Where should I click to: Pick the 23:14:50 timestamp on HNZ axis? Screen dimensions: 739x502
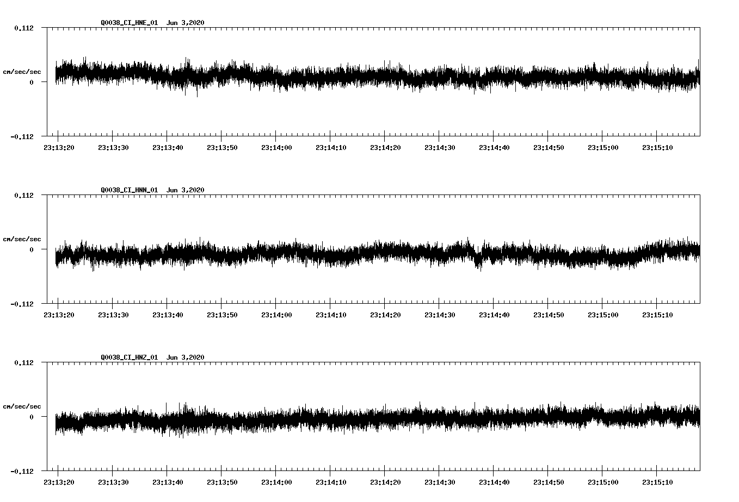coord(549,482)
